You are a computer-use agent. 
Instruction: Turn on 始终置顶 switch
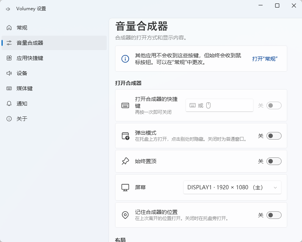click(274, 161)
